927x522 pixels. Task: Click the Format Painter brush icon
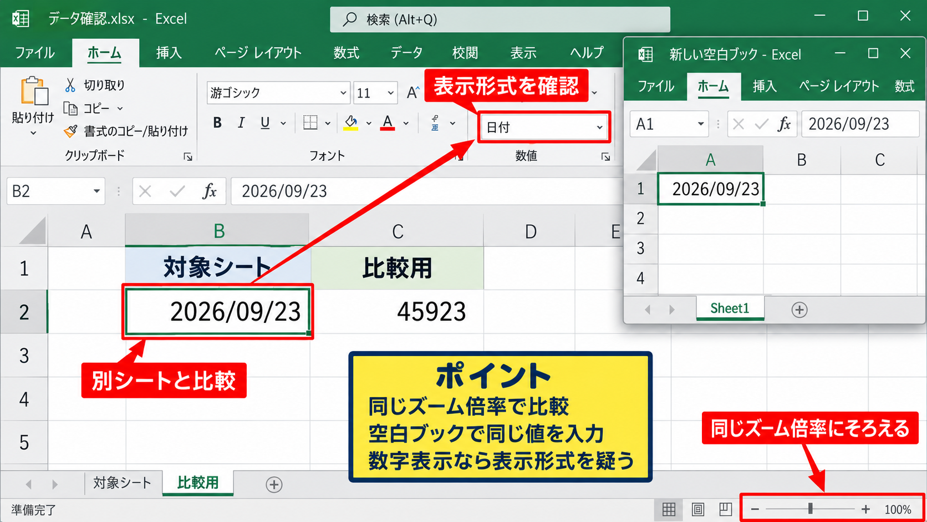(x=70, y=131)
